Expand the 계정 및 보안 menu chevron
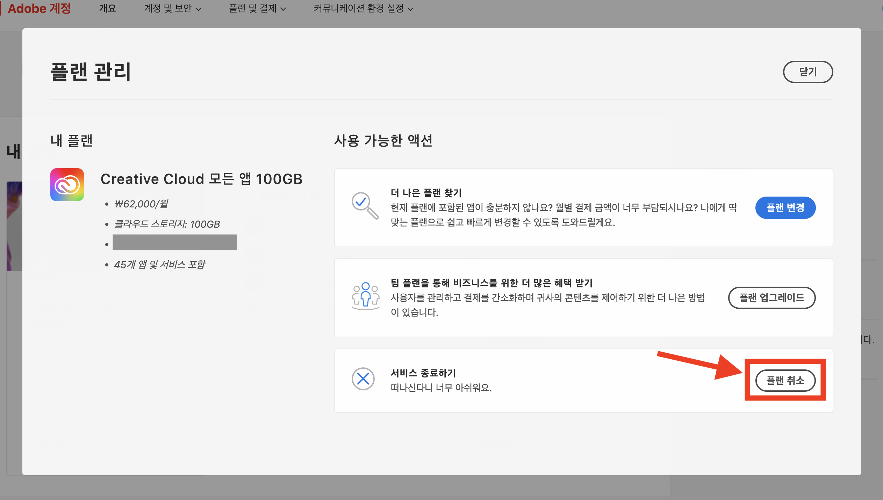The width and height of the screenshot is (883, 500). 199,9
